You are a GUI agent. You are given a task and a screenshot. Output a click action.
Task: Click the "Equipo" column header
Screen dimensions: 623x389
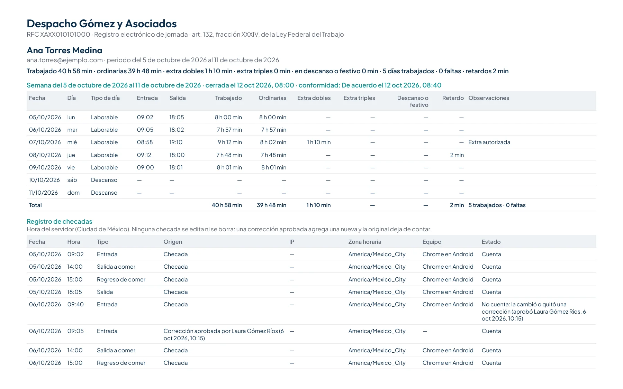pyautogui.click(x=432, y=242)
